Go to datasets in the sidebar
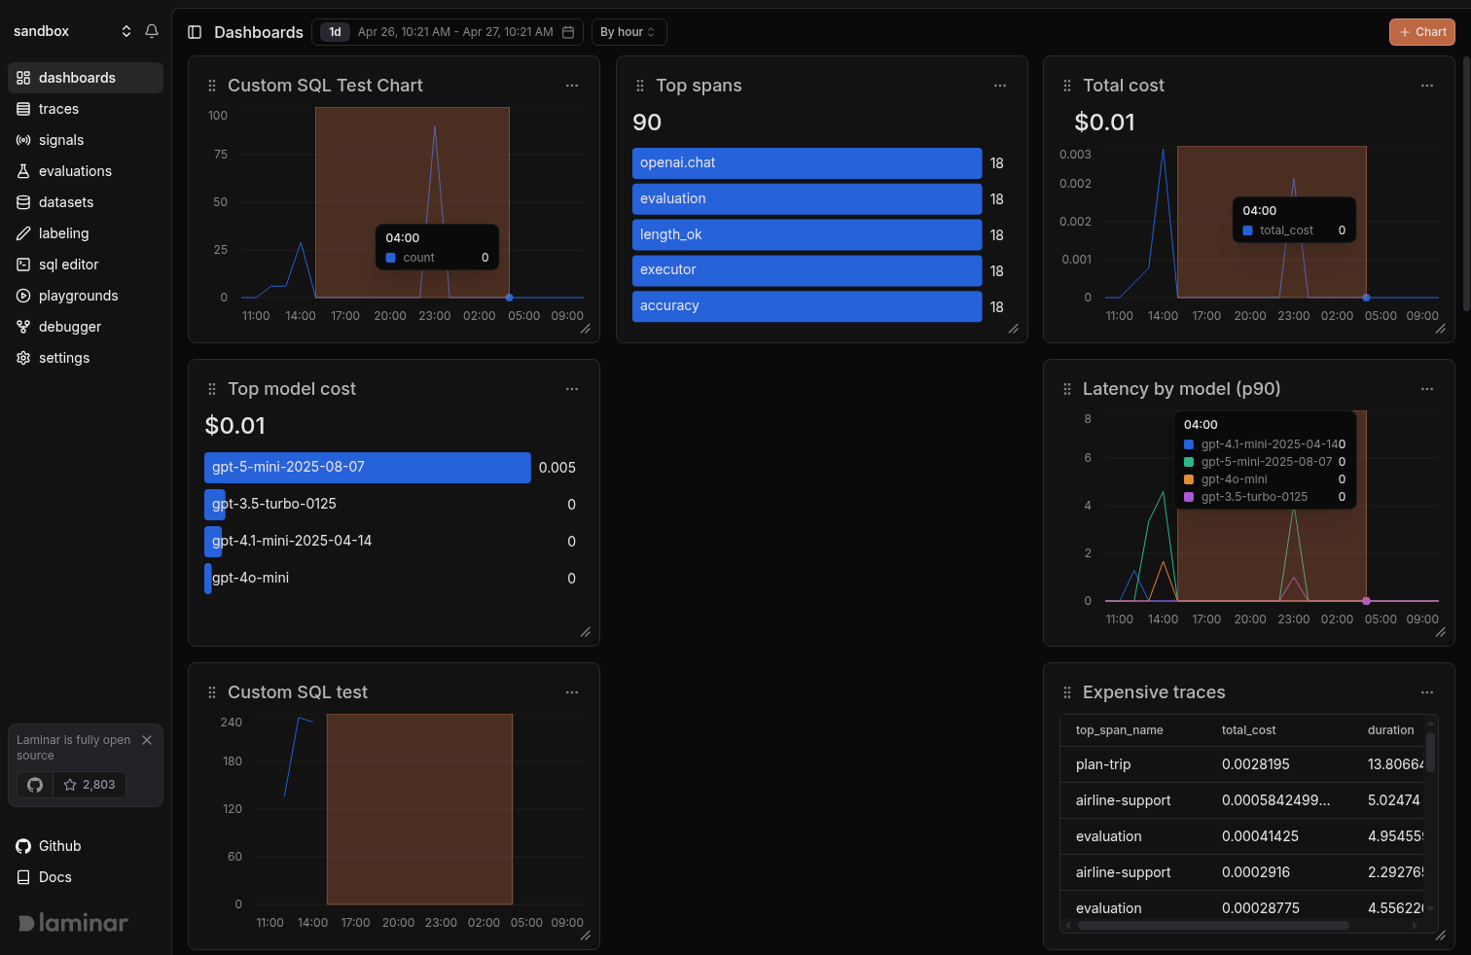 pos(86,202)
